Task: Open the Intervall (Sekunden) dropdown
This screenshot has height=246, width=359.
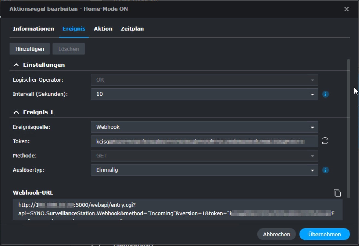Action: [204, 94]
